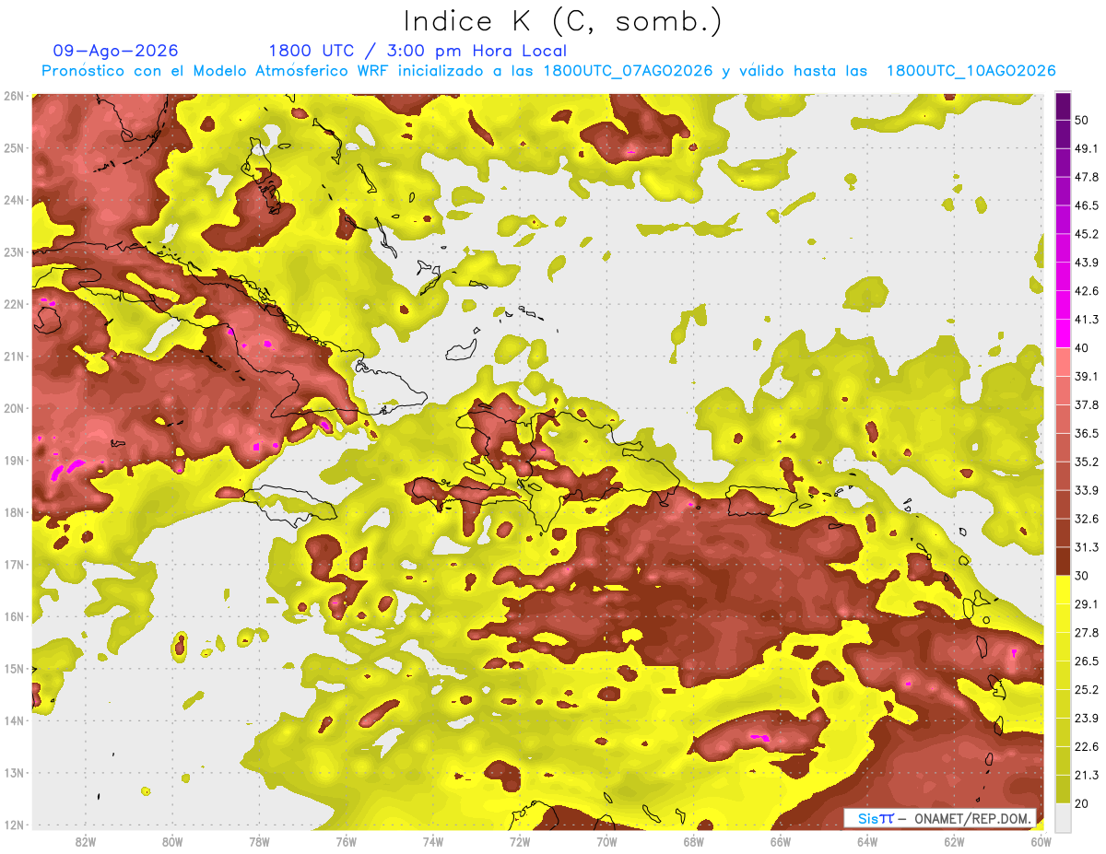Click the colorbar value "37.8"
This screenshot has width=1106, height=854.
1087,404
